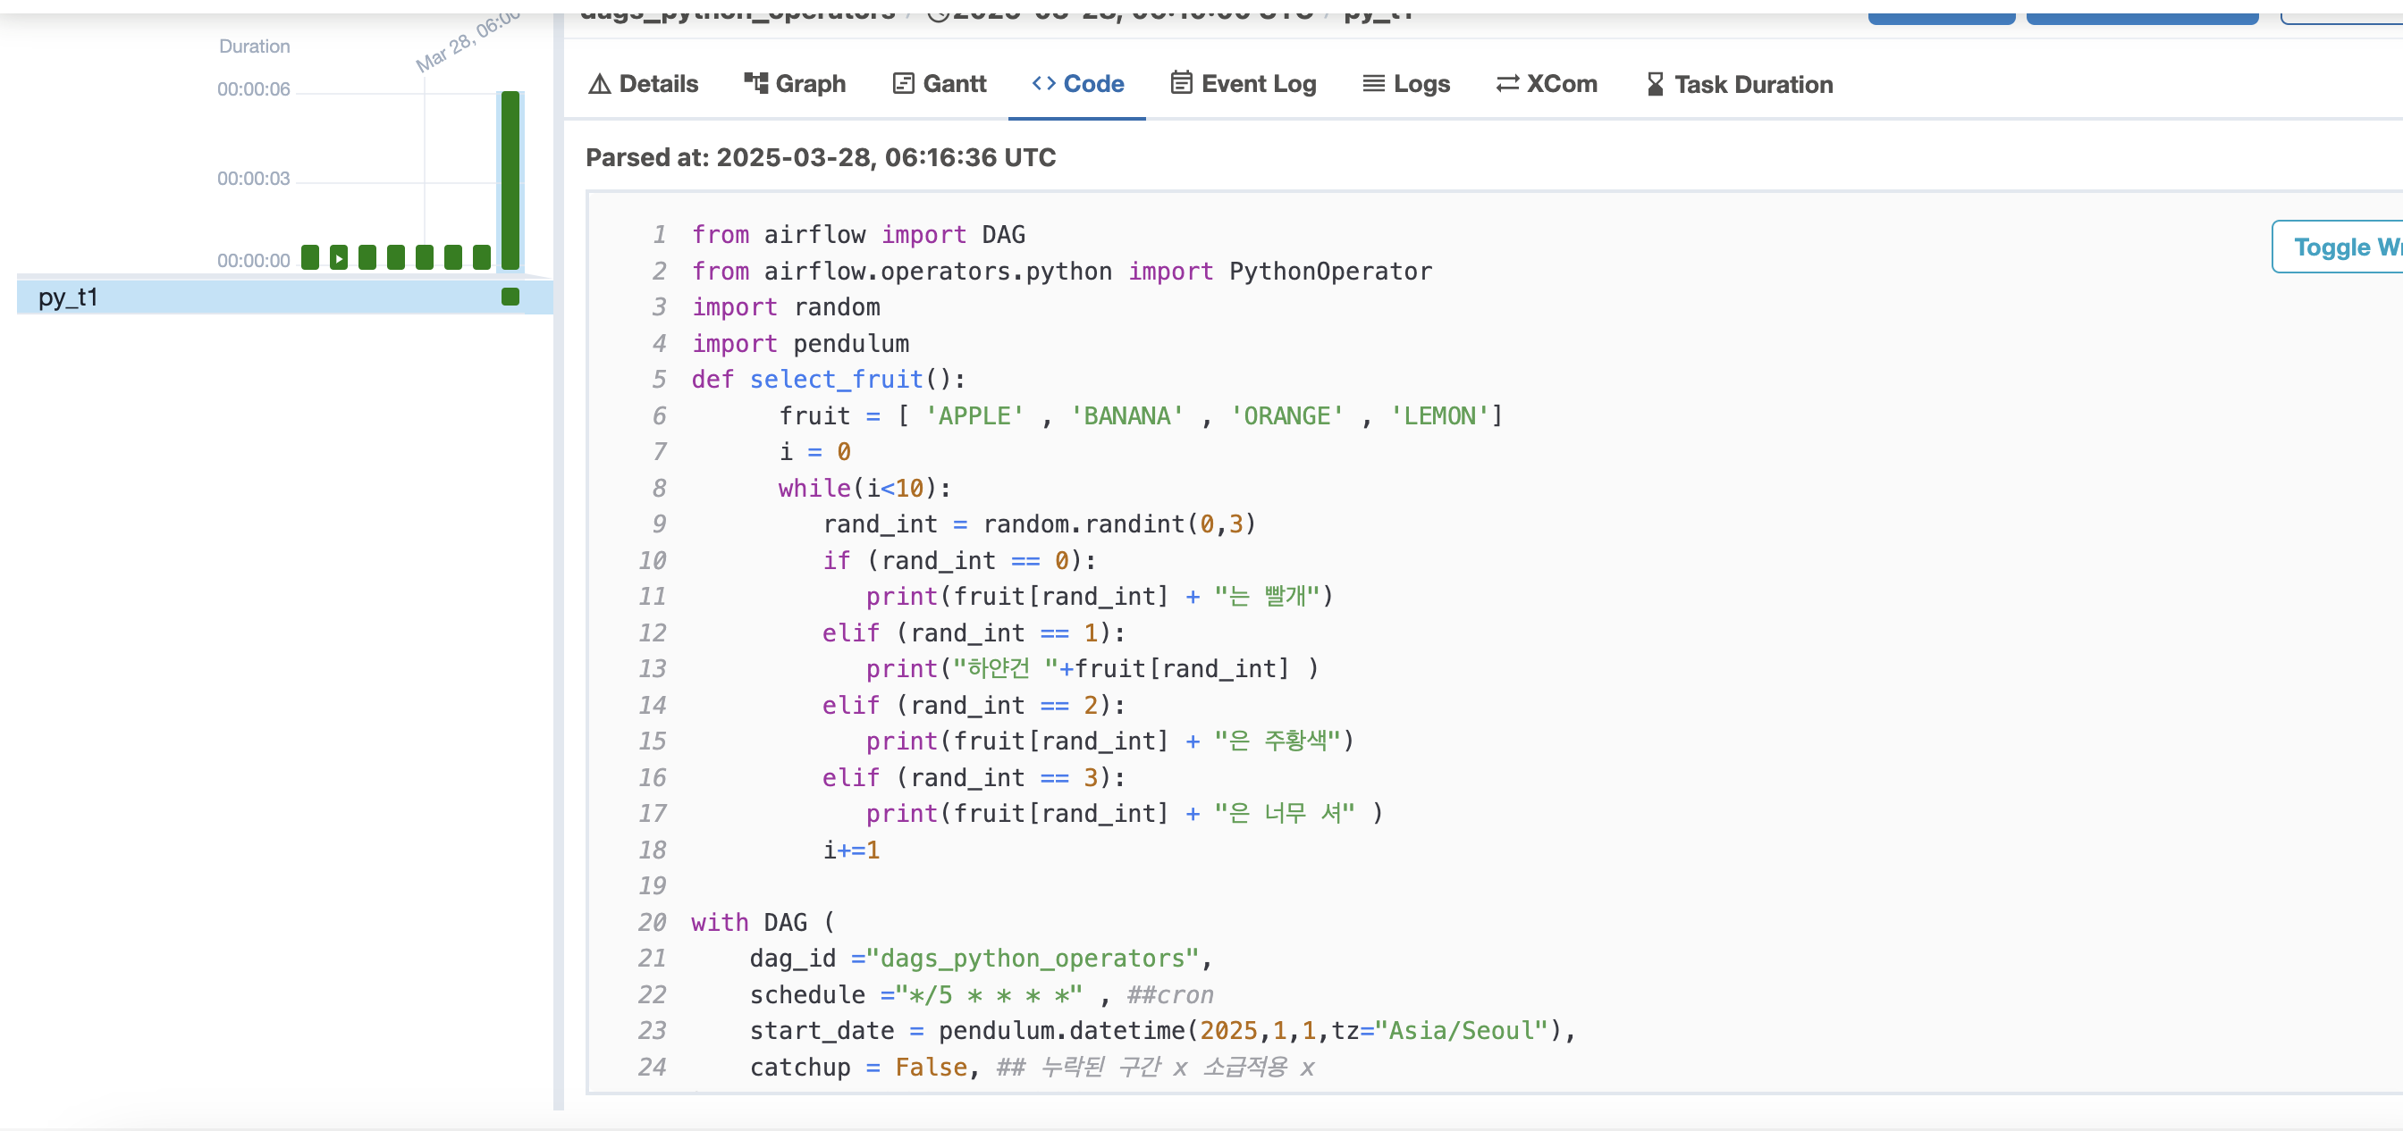Select the Code tab

(x=1076, y=84)
